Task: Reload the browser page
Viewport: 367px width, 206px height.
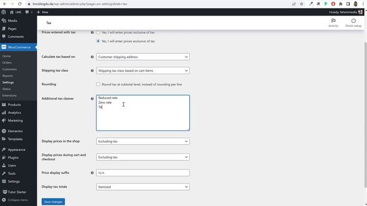Action: [x=19, y=4]
